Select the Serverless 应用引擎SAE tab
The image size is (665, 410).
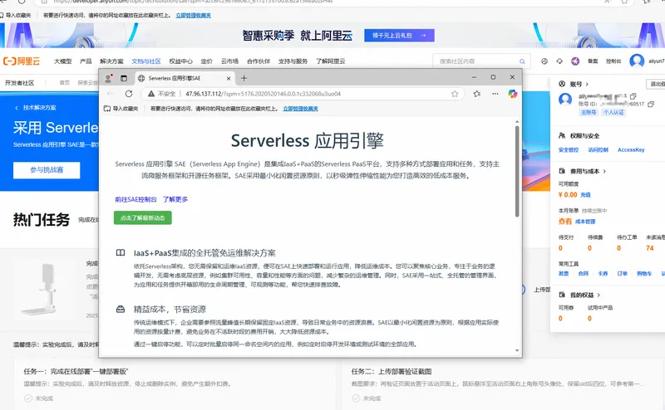[185, 78]
